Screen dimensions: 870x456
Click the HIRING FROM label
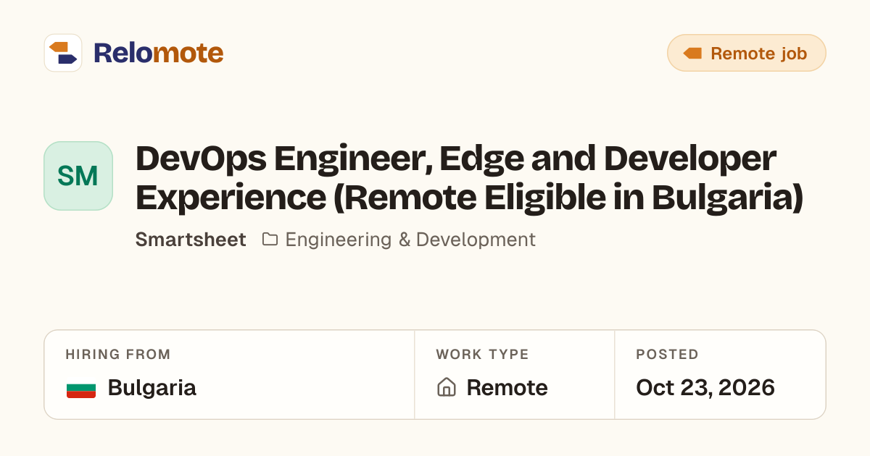pos(118,355)
